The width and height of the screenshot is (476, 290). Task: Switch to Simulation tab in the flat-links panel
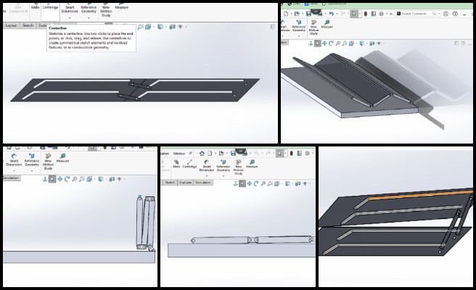coord(203,183)
